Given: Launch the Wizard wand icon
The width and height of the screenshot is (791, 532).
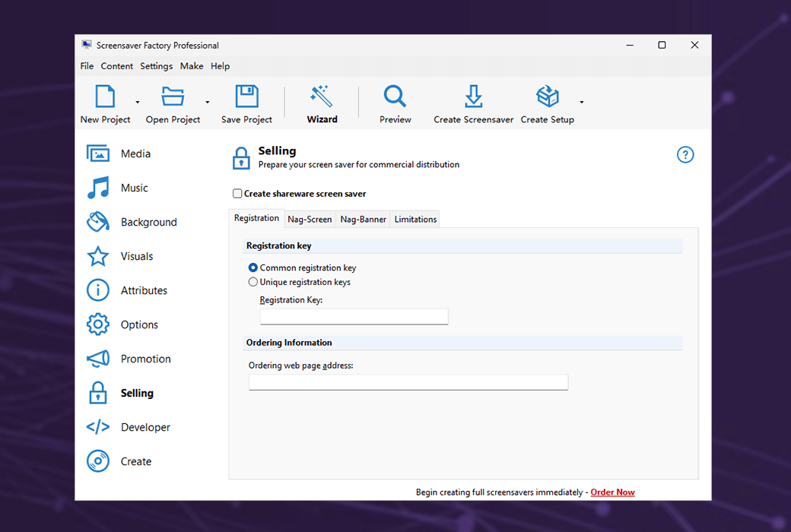Looking at the screenshot, I should (321, 96).
